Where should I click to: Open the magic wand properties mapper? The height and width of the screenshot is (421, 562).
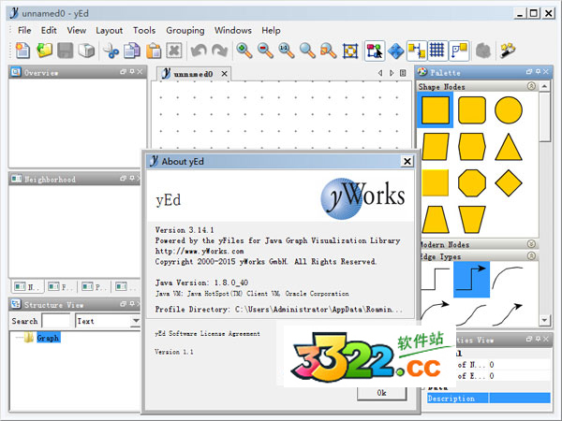click(x=508, y=51)
